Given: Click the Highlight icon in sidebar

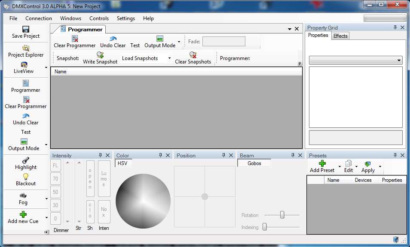Looking at the screenshot, I should pos(26,160).
